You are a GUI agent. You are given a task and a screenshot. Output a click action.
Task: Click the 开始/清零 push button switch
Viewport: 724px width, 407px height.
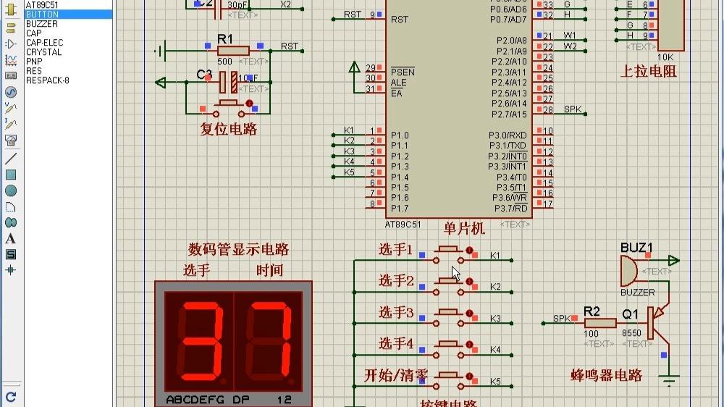coord(448,381)
